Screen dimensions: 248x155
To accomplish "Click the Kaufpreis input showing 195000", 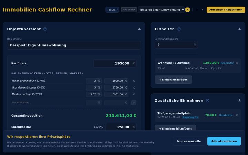I will click(115, 63).
